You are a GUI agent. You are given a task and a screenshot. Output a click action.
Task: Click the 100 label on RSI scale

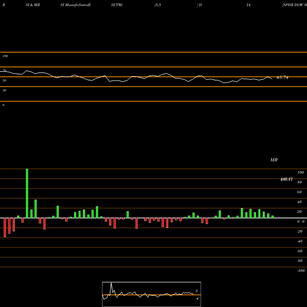pos(5,56)
